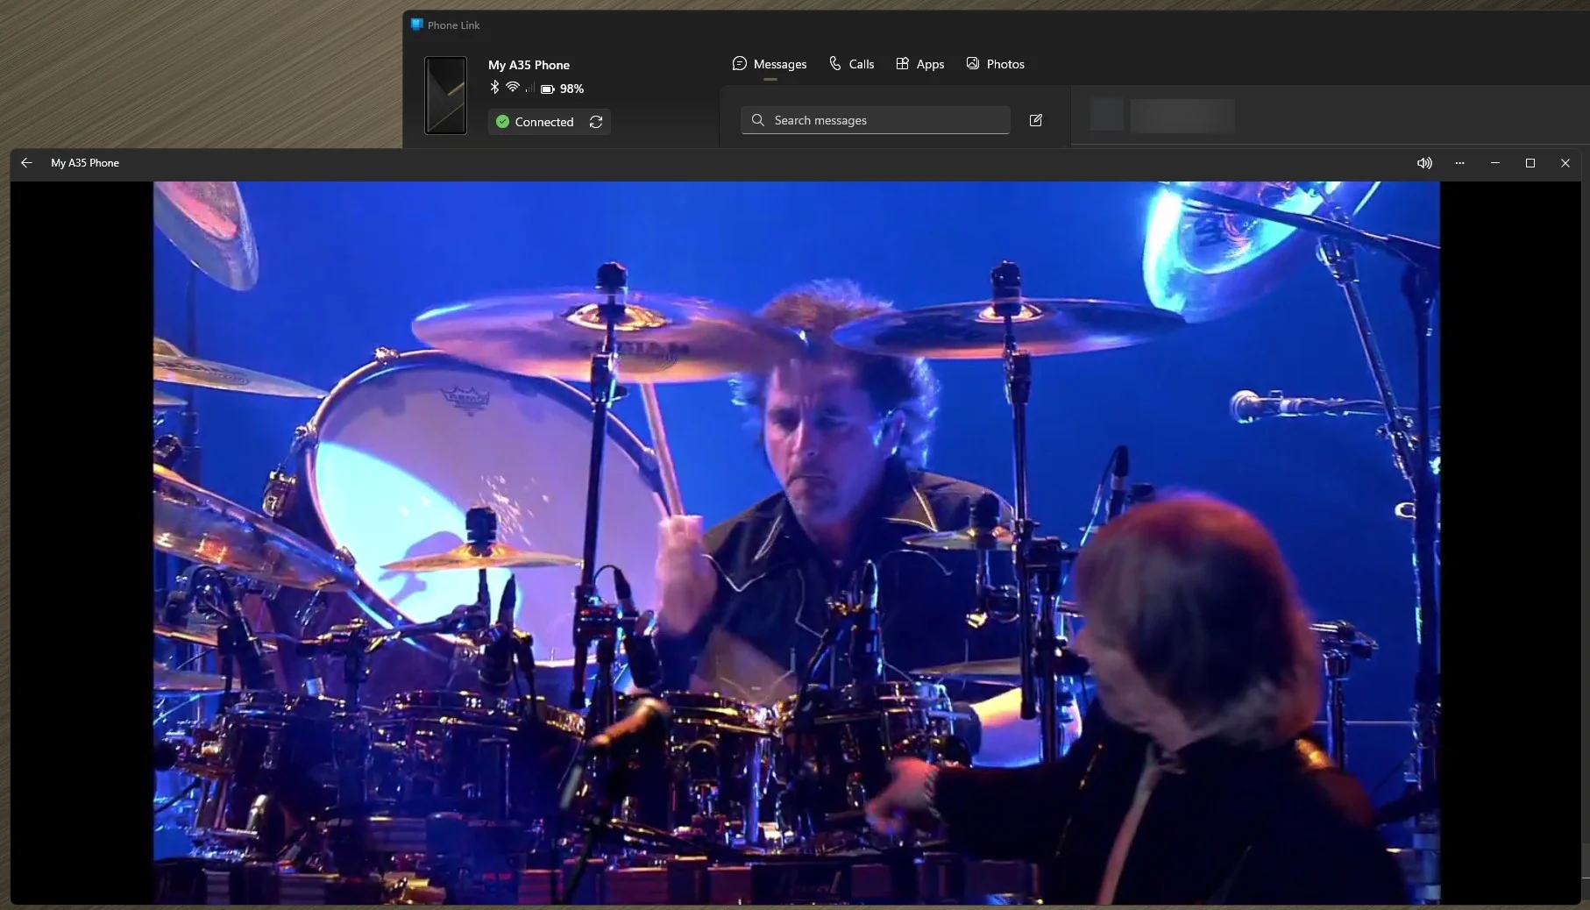Click the mirrored phone video of the drummer
This screenshot has width=1590, height=910.
pyautogui.click(x=796, y=543)
